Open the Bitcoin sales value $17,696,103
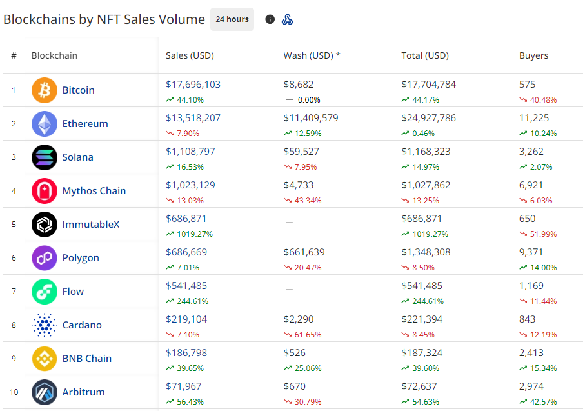585x420 pixels. pyautogui.click(x=193, y=85)
